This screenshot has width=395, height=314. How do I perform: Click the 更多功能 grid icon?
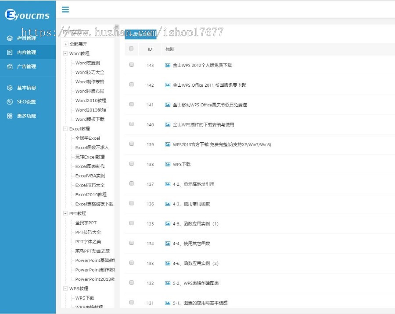[x=10, y=116]
